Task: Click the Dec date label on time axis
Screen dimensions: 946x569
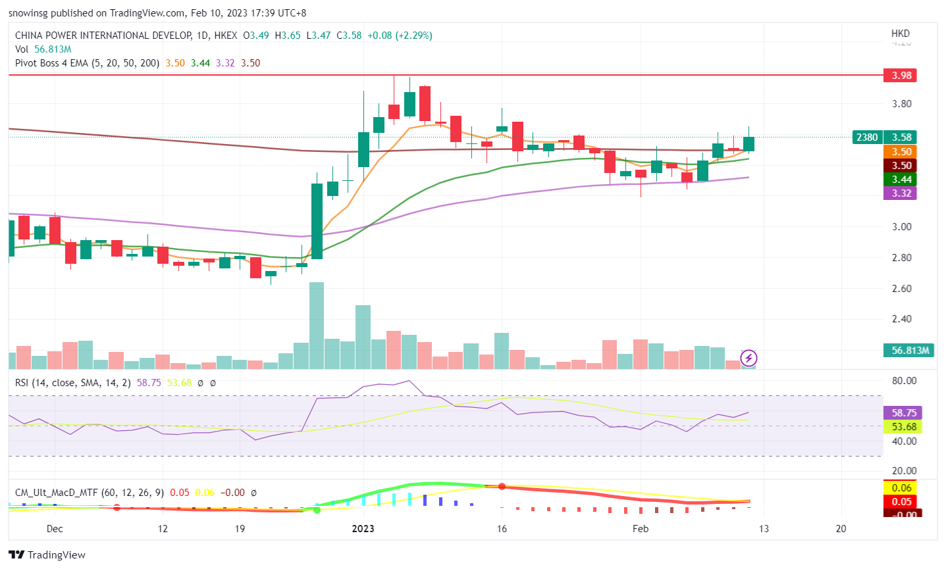Action: (x=55, y=529)
